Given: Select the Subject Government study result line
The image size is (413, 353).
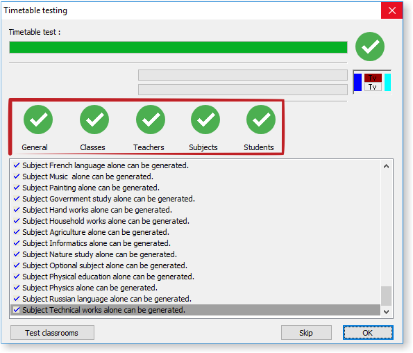Looking at the screenshot, I should 108,199.
